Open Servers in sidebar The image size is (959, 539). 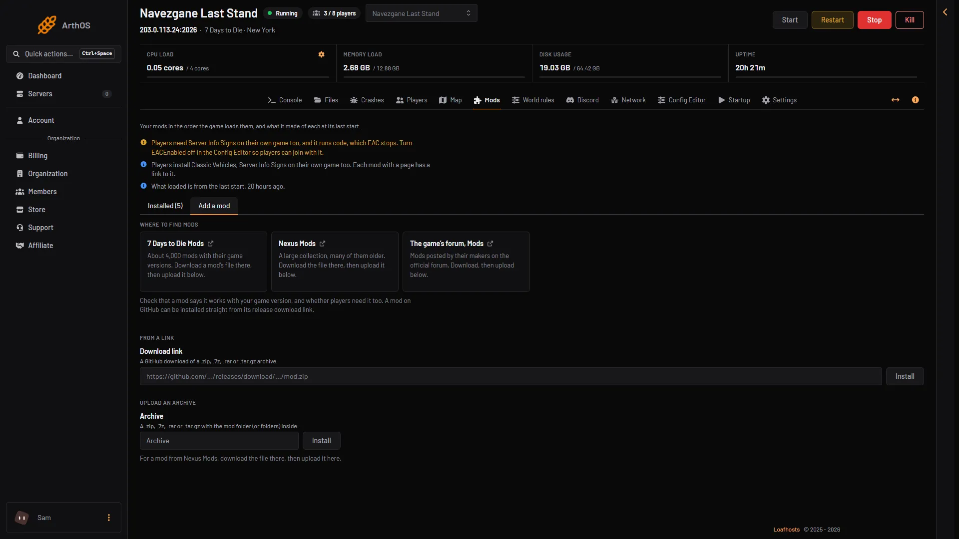[x=63, y=94]
